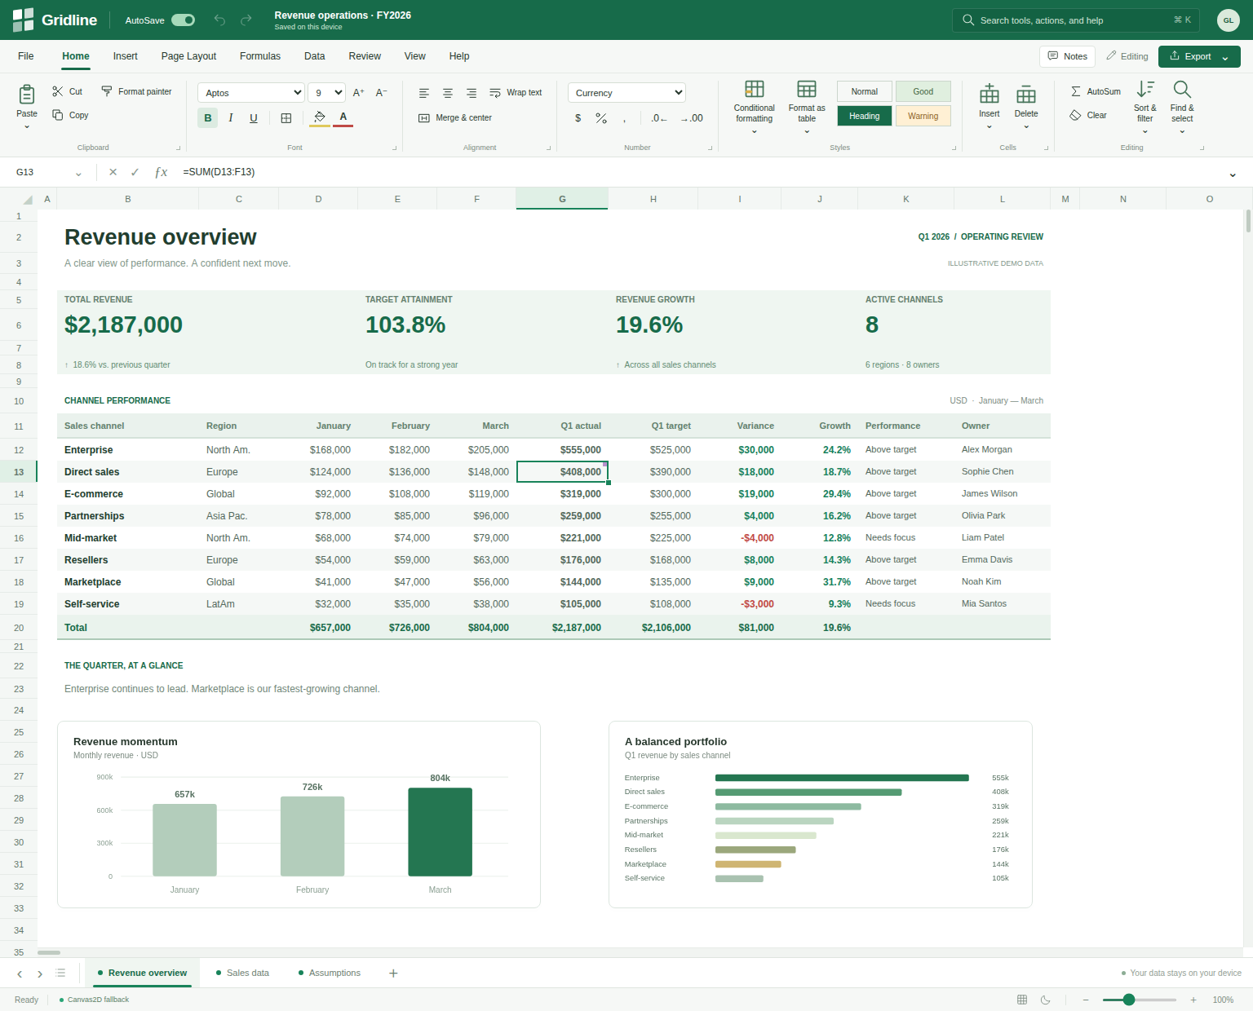Click the Notes button

(1067, 56)
